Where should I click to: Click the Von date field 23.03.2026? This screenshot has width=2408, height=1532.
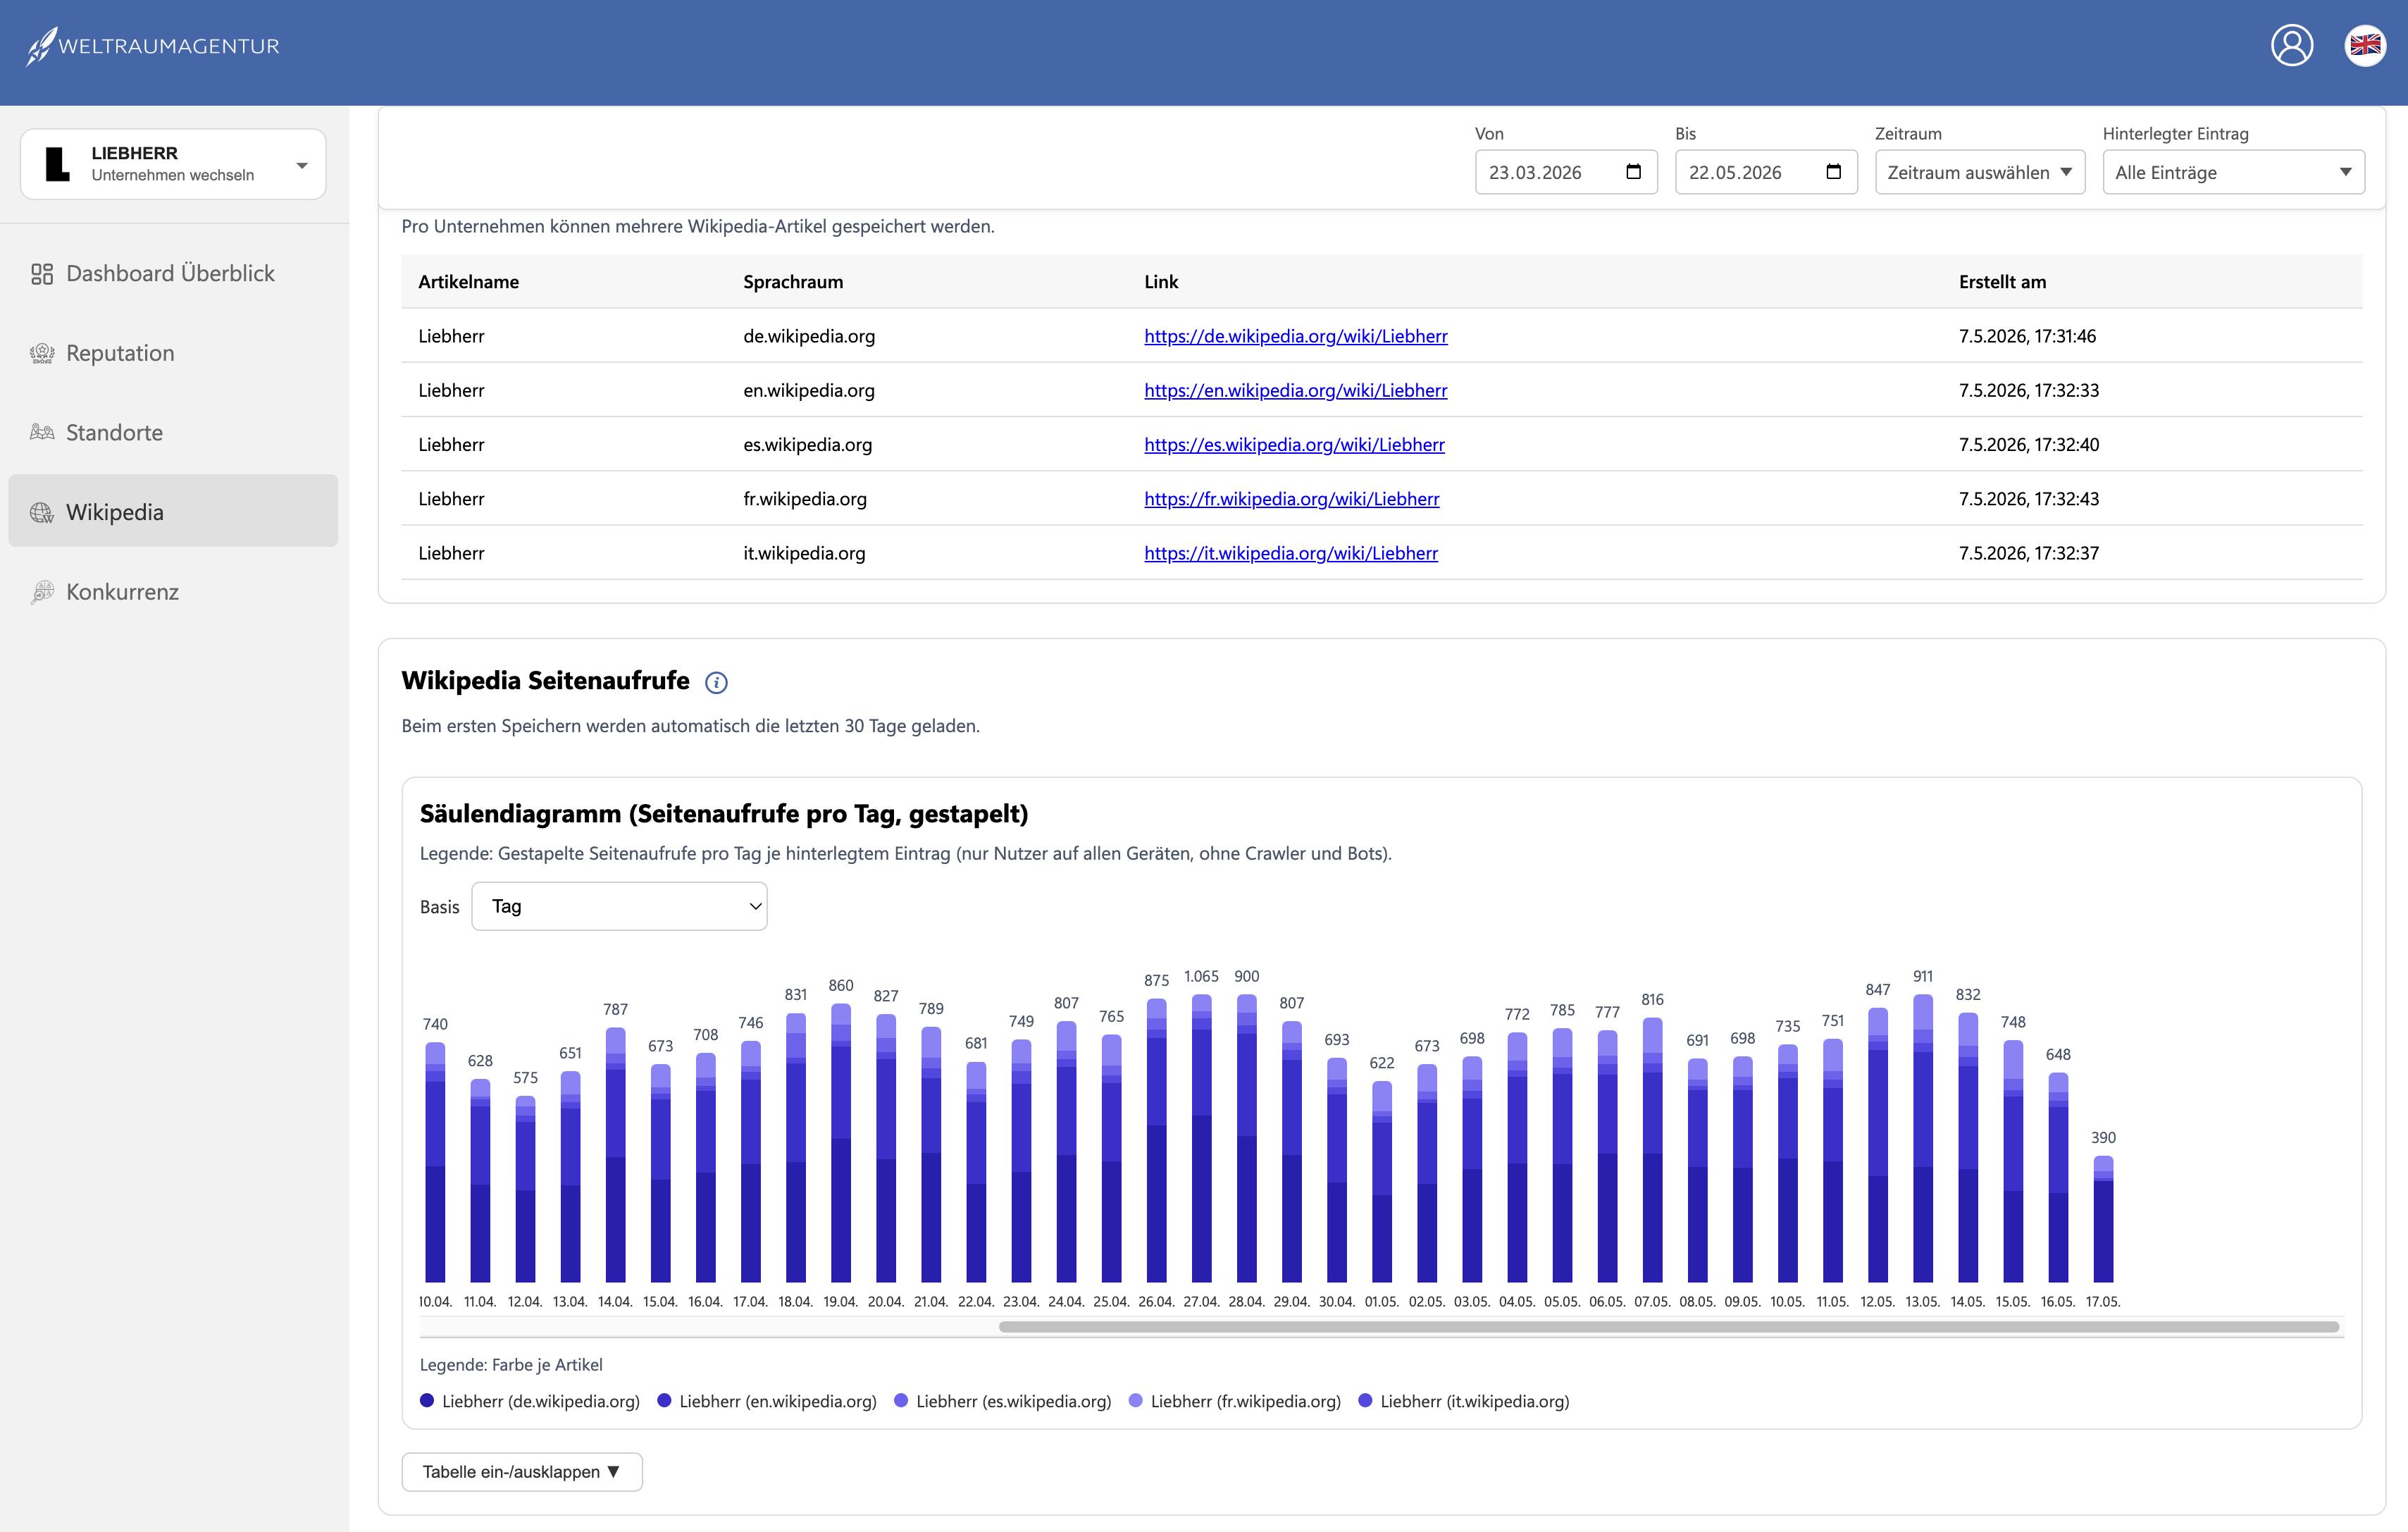coord(1566,172)
